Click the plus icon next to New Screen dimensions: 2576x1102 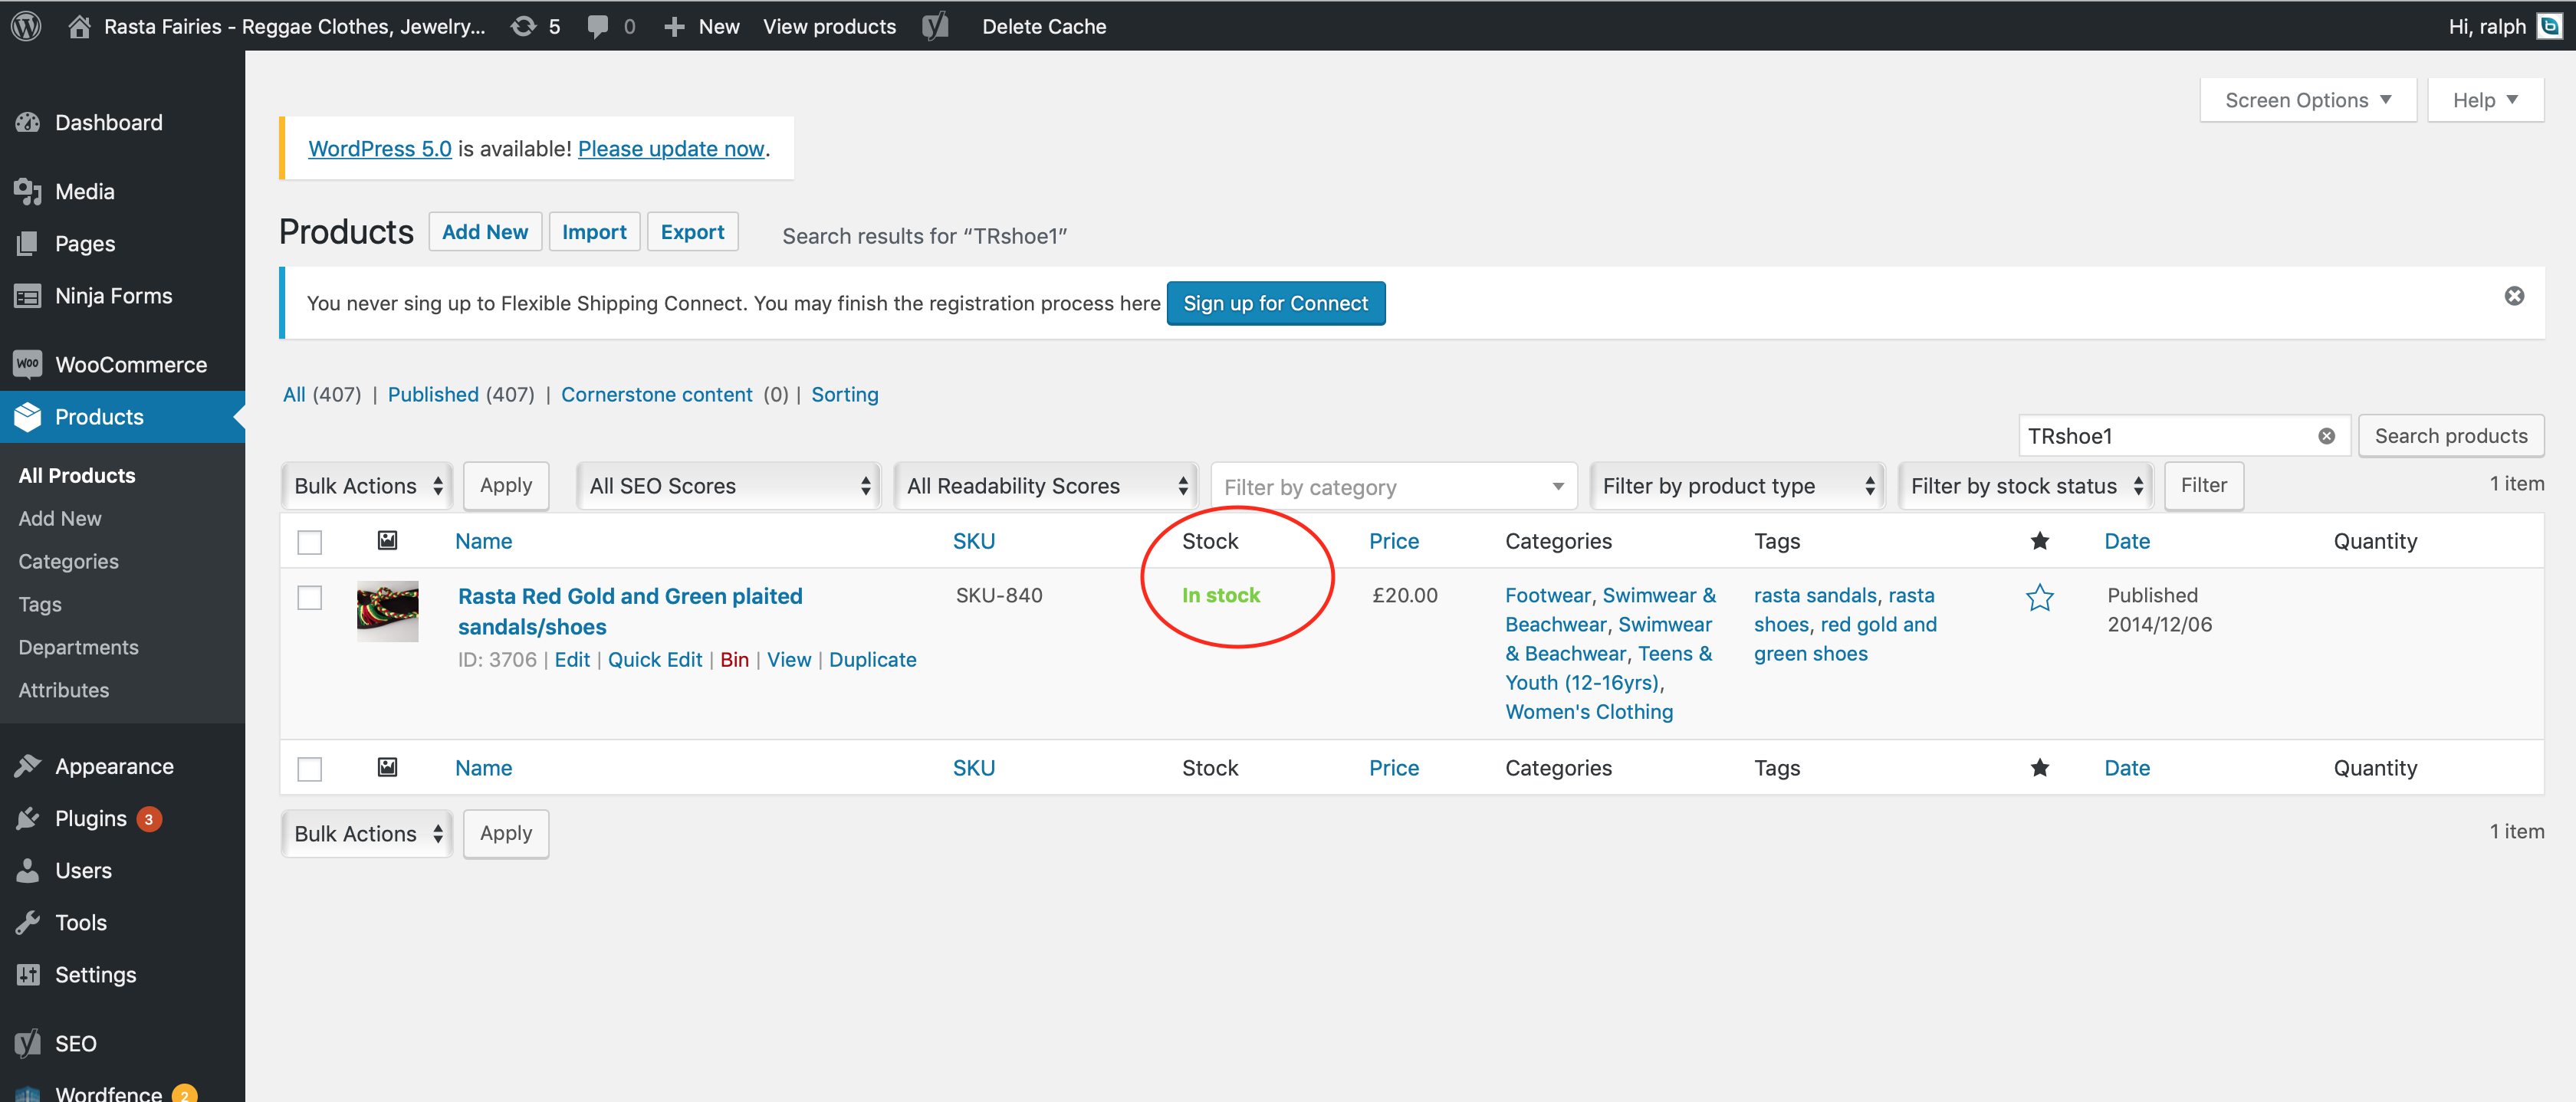tap(674, 27)
